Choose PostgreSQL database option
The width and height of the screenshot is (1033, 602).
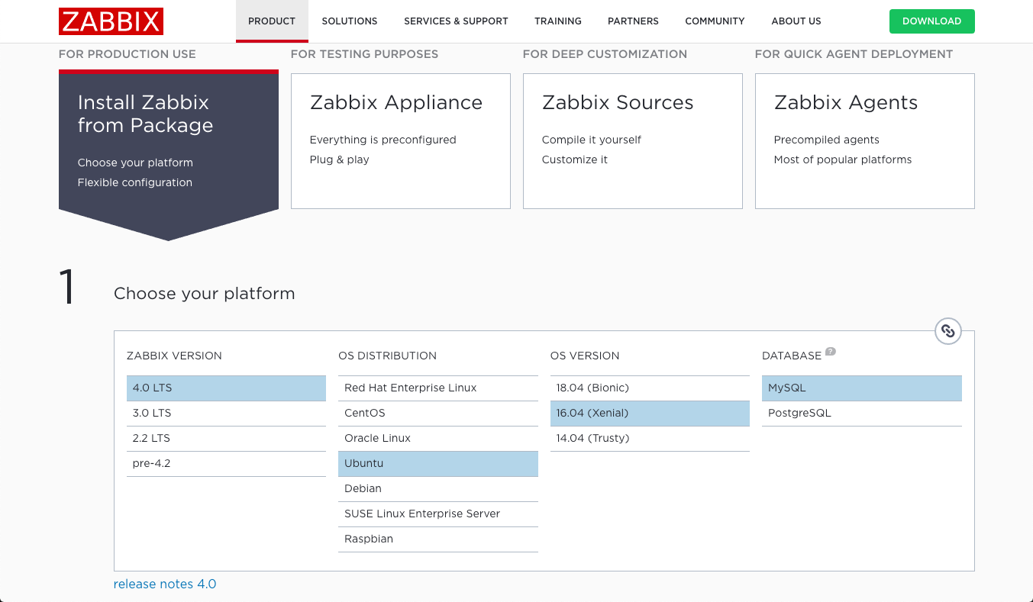coord(861,413)
